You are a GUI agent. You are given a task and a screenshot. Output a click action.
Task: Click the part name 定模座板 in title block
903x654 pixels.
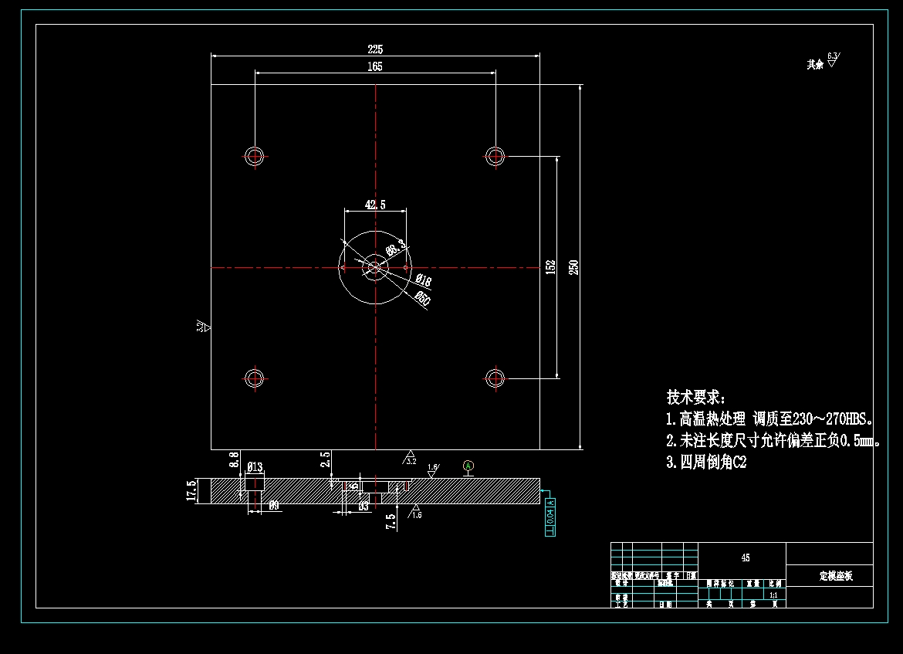[836, 576]
